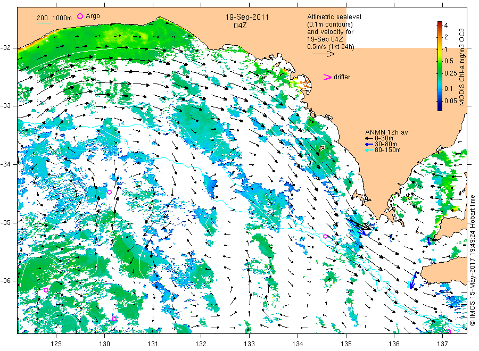This screenshot has width=479, height=351.
Task: Select Argo float marker near 130.2E 36.7S
Action: (x=114, y=319)
